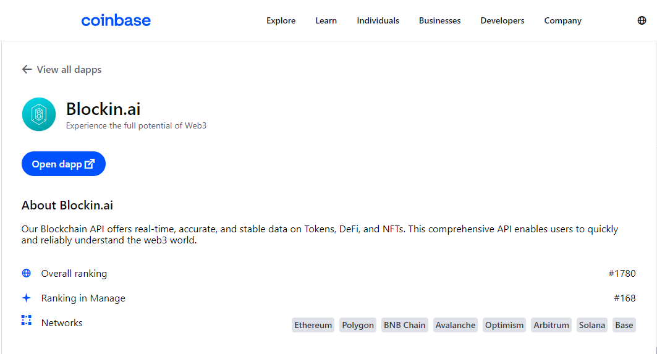Select the Solana network tag
The height and width of the screenshot is (354, 657).
click(x=592, y=325)
